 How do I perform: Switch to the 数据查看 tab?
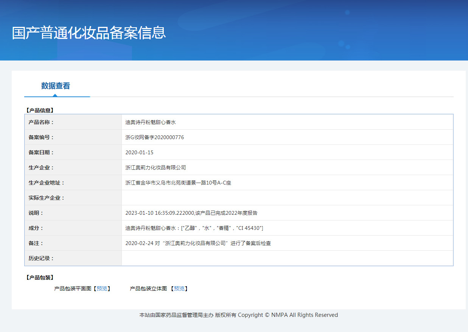click(56, 86)
